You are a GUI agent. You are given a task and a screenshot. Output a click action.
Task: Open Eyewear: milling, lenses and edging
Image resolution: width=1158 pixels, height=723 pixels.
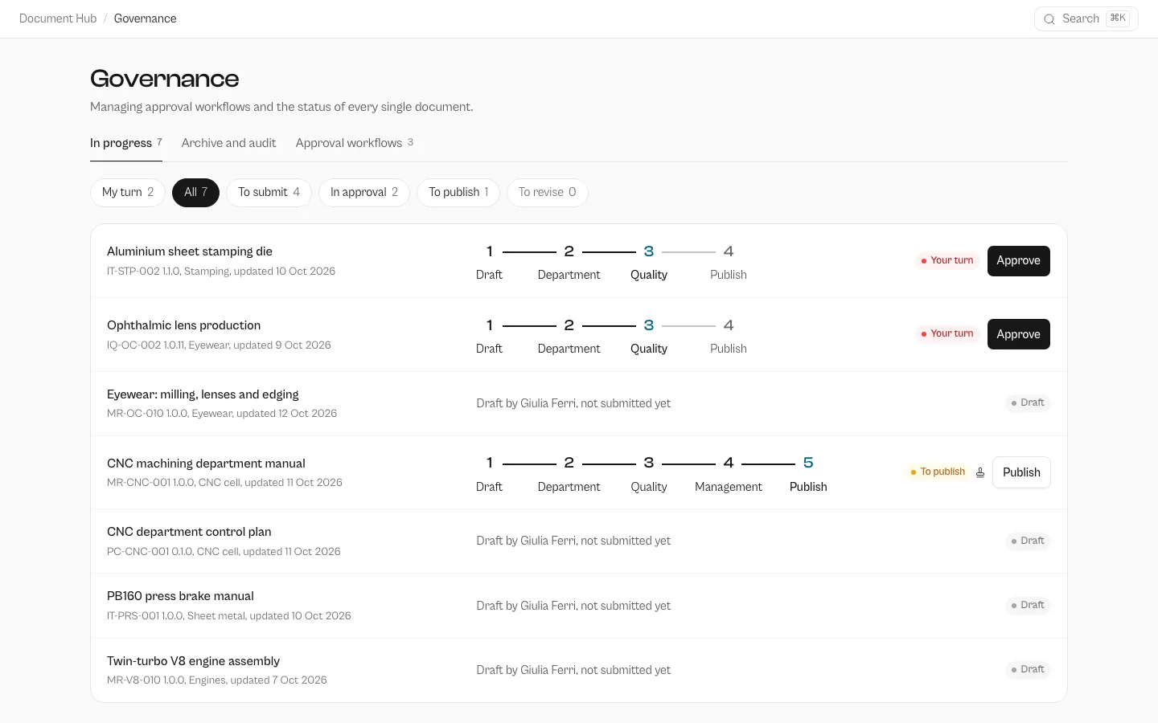[x=203, y=394]
